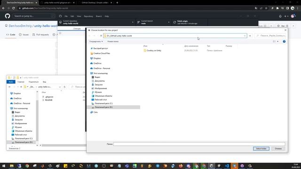The width and height of the screenshot is (301, 169).
Task: Click the refresh button in Explorer address bar
Action: pos(64,87)
